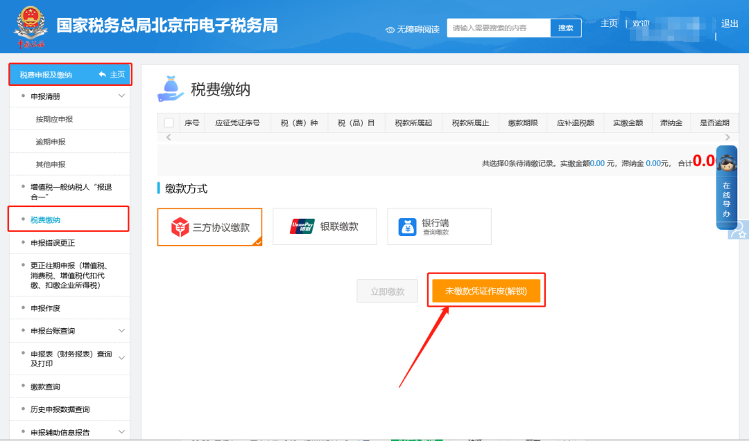Click the 序号 column header
Image resolution: width=749 pixels, height=441 pixels.
192,123
